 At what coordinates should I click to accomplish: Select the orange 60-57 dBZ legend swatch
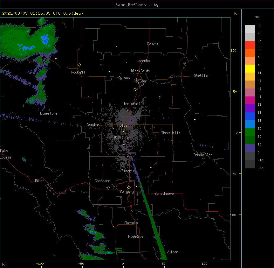[250, 53]
